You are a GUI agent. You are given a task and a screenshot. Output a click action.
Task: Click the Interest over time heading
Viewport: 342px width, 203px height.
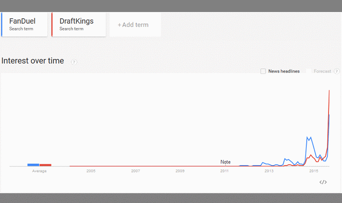click(33, 61)
